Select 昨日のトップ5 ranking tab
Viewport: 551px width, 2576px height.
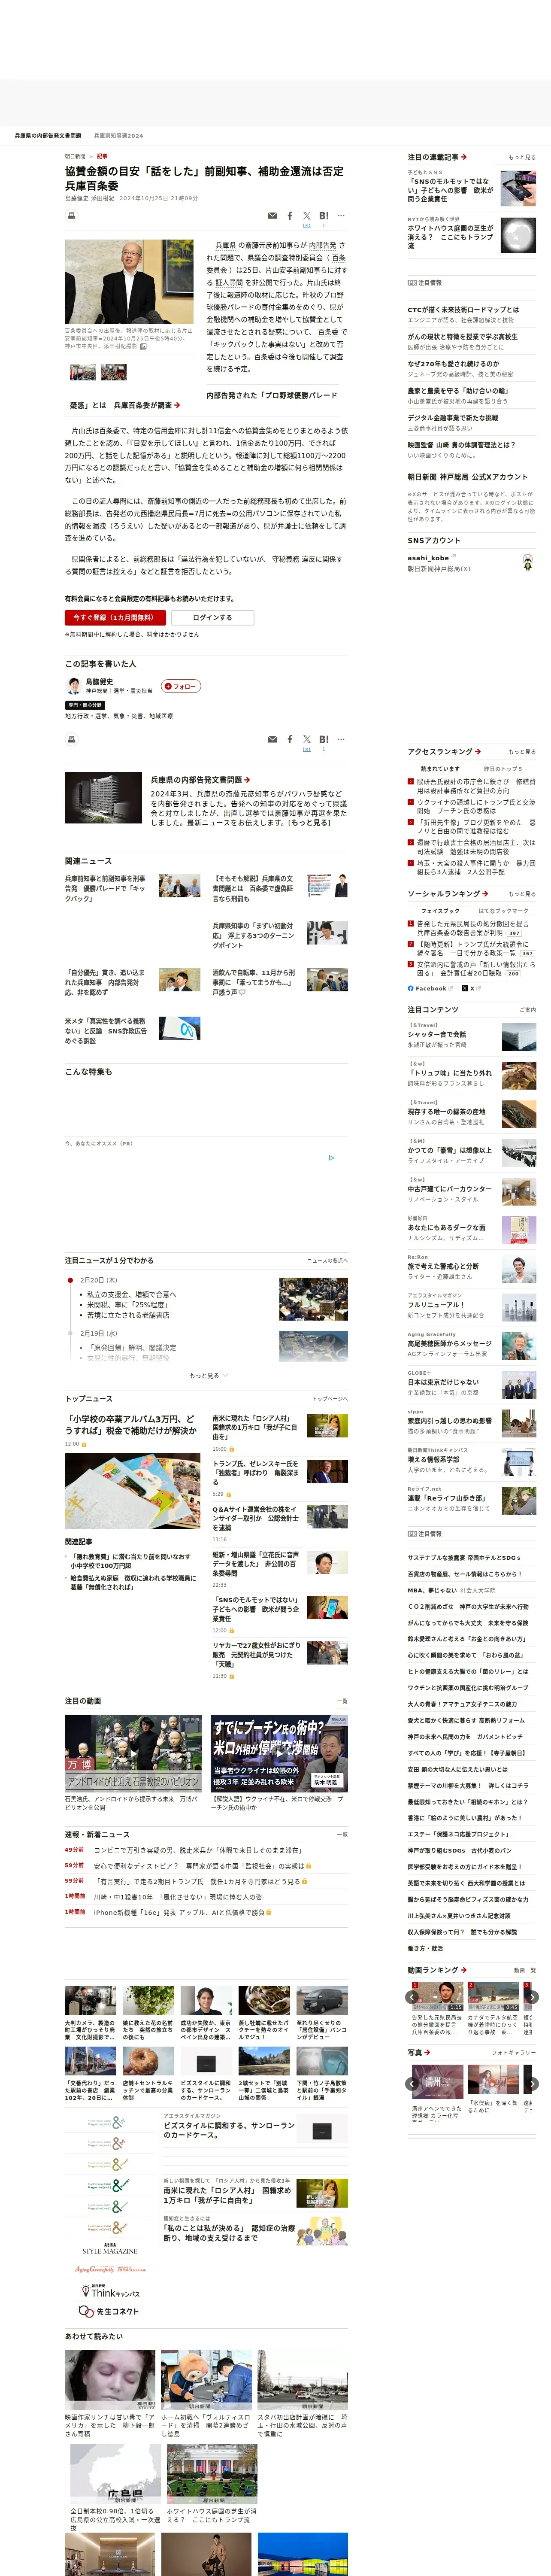point(503,768)
